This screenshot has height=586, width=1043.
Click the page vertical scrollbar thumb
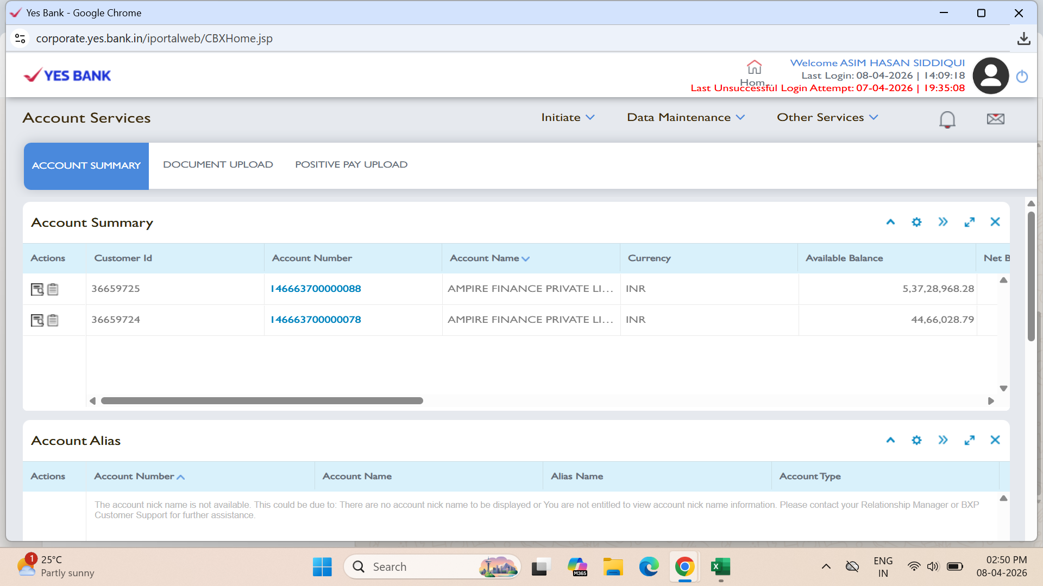(x=1031, y=277)
